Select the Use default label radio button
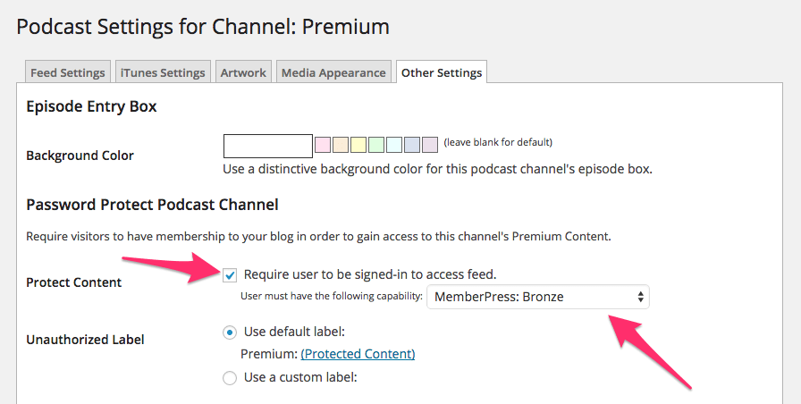The image size is (801, 404). click(x=230, y=332)
